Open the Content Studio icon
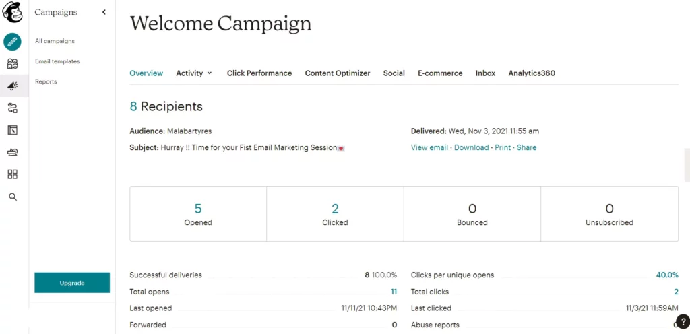 (x=12, y=152)
